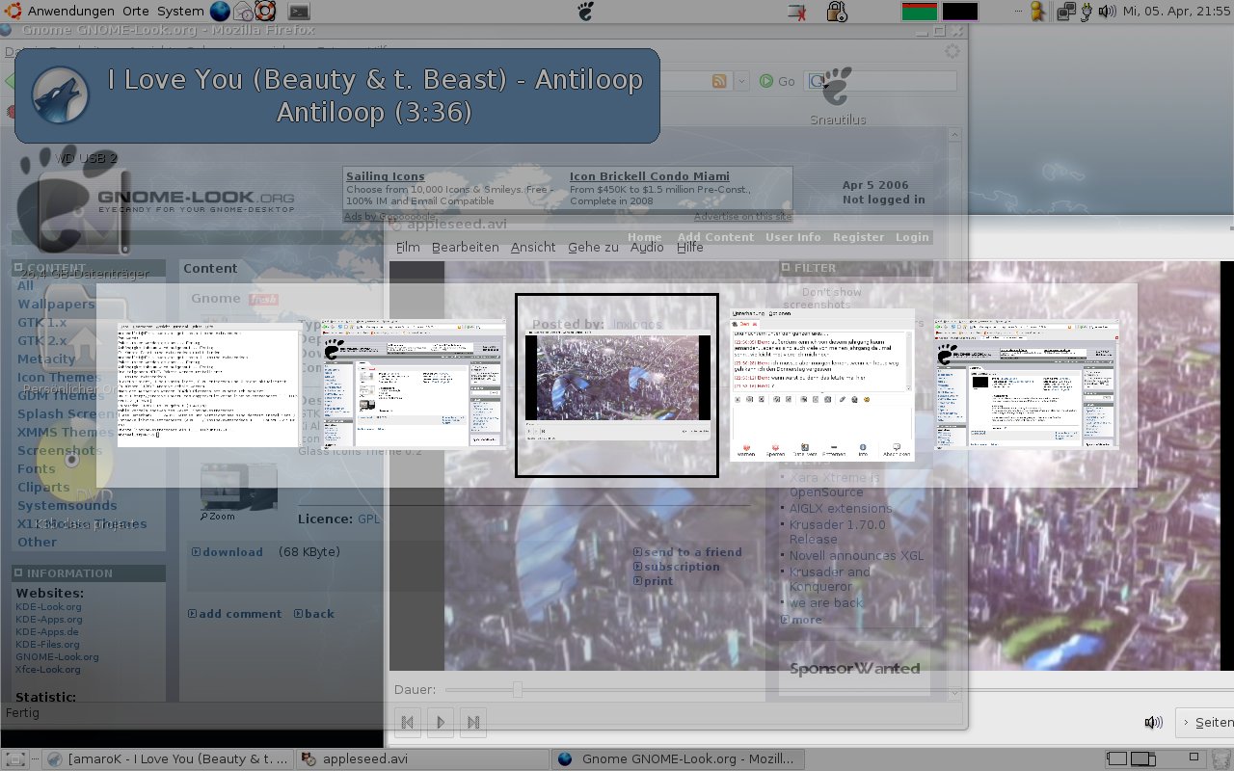Click the yellow figure tray icon

(x=1037, y=12)
